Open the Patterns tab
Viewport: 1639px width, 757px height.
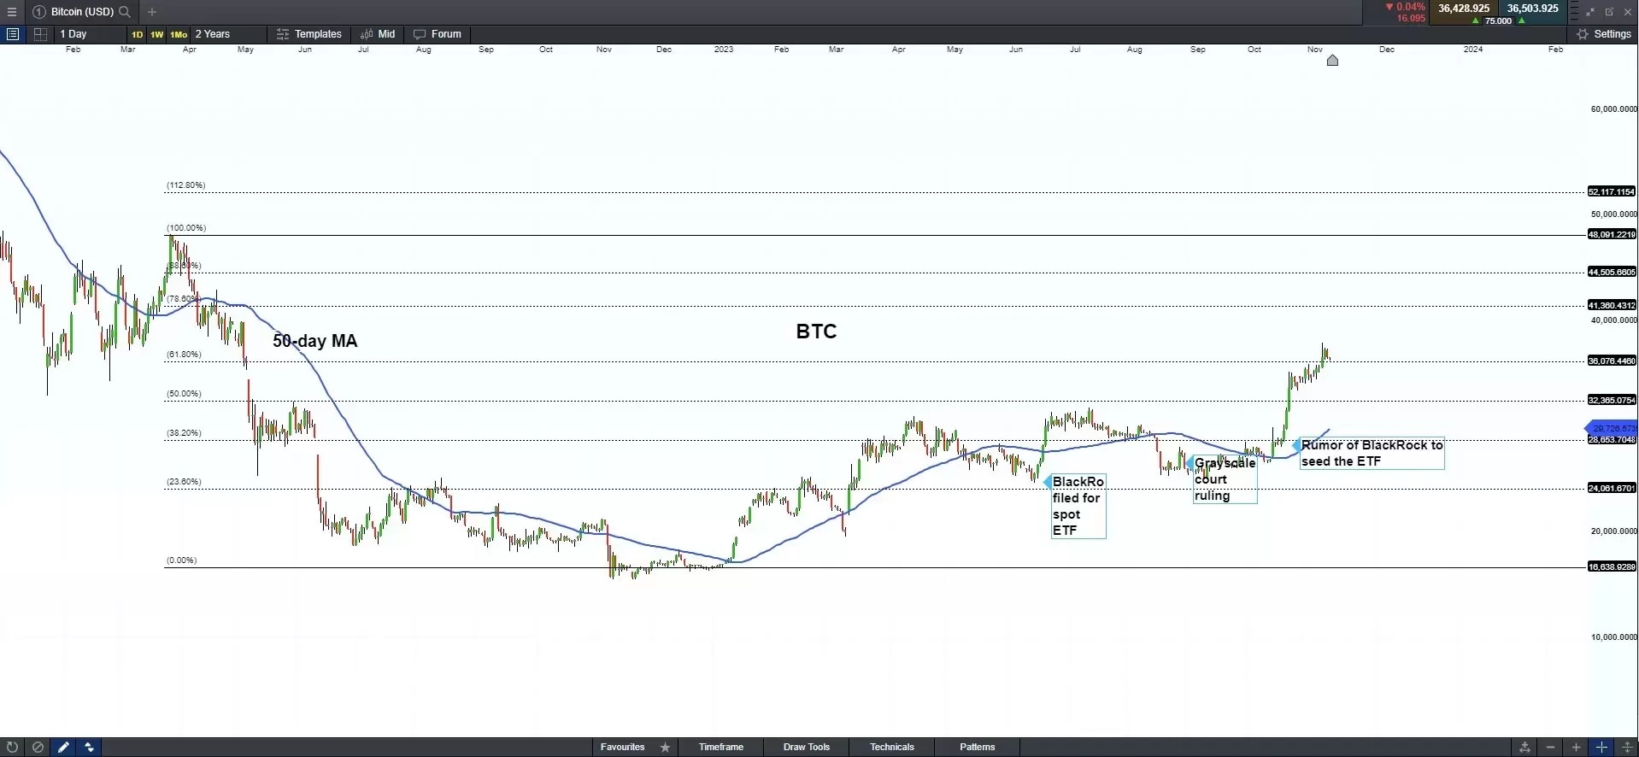point(978,747)
